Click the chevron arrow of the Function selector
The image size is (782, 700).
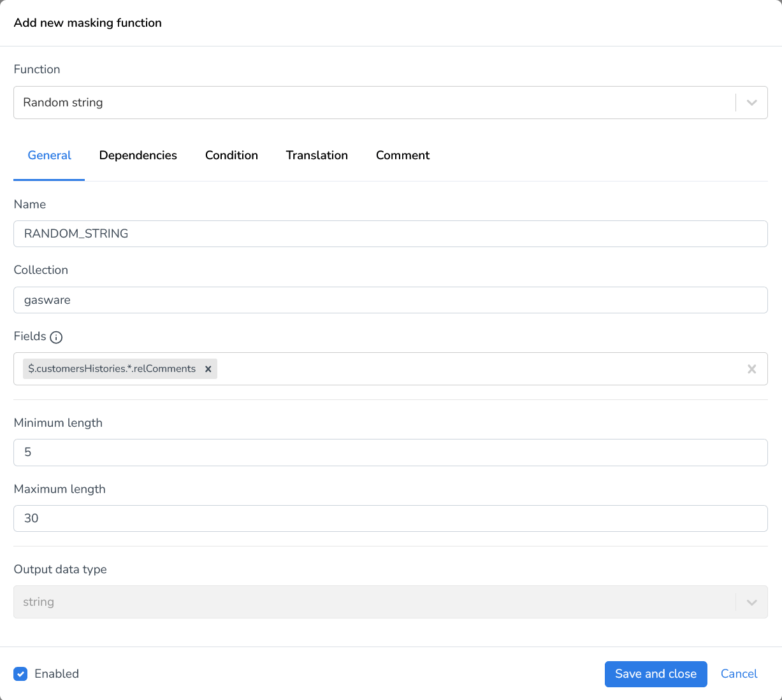[x=751, y=103]
